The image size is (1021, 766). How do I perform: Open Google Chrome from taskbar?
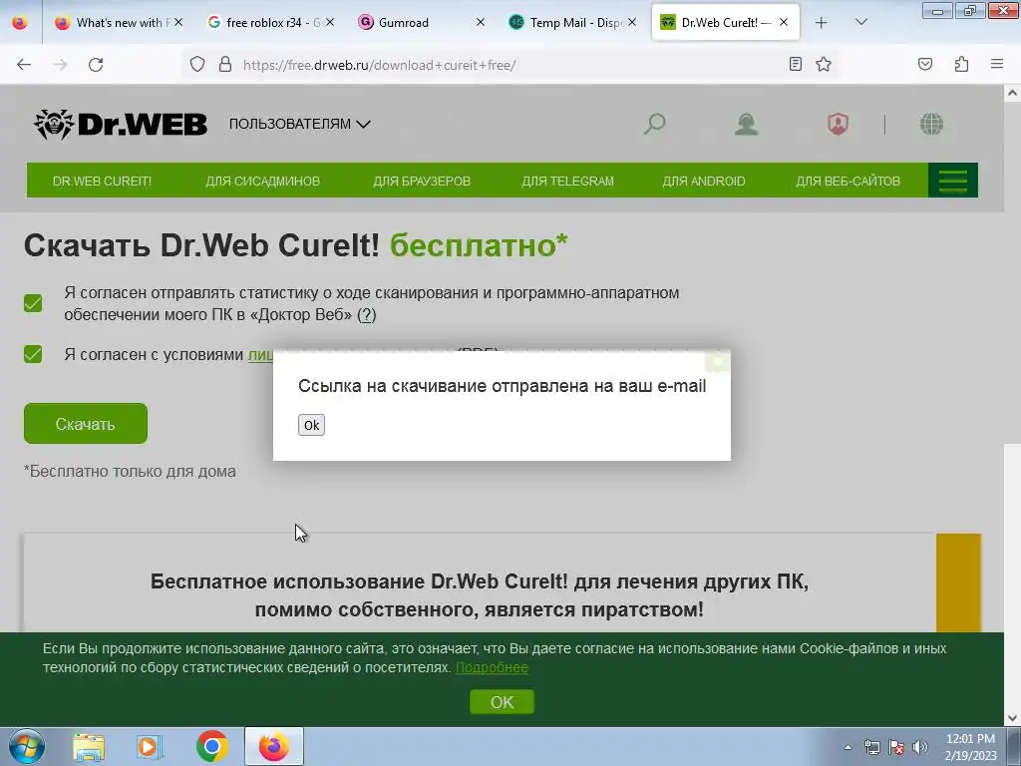212,747
